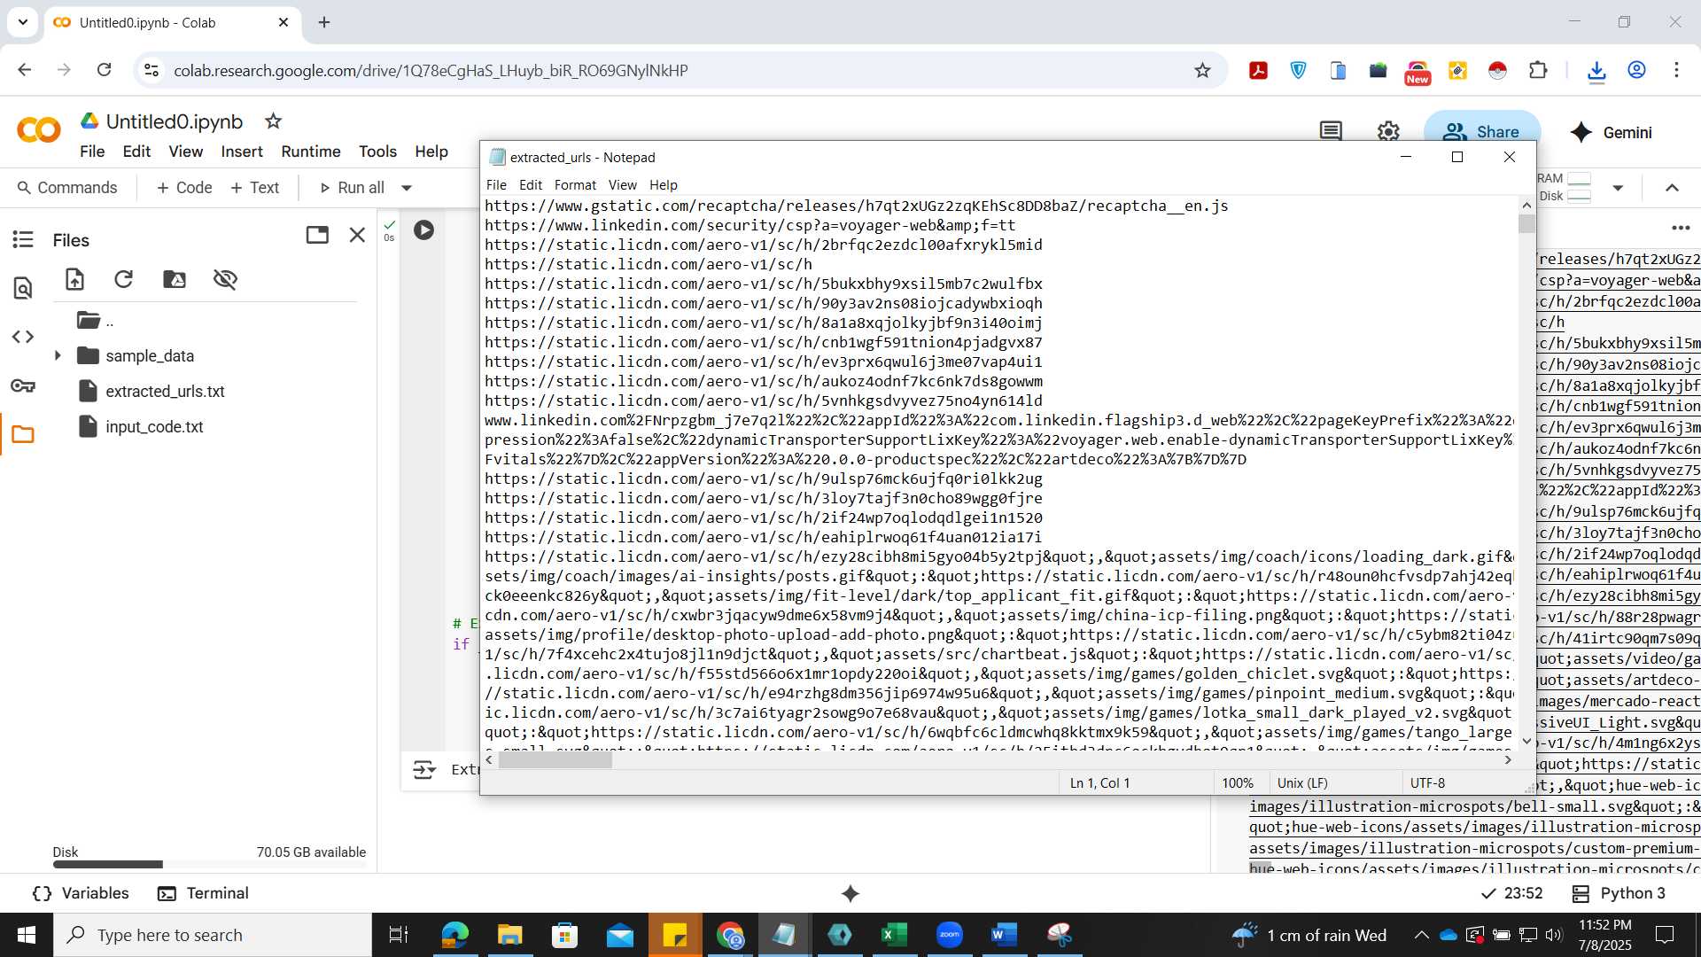Refresh the Files listing
1701x957 pixels.
(124, 280)
